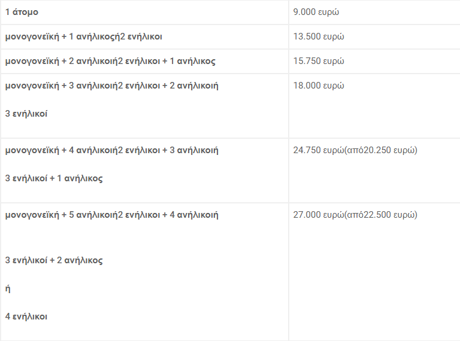Select the '18.000 ευρώ' amount
Viewport: 460px width, 341px height.
pyautogui.click(x=319, y=86)
